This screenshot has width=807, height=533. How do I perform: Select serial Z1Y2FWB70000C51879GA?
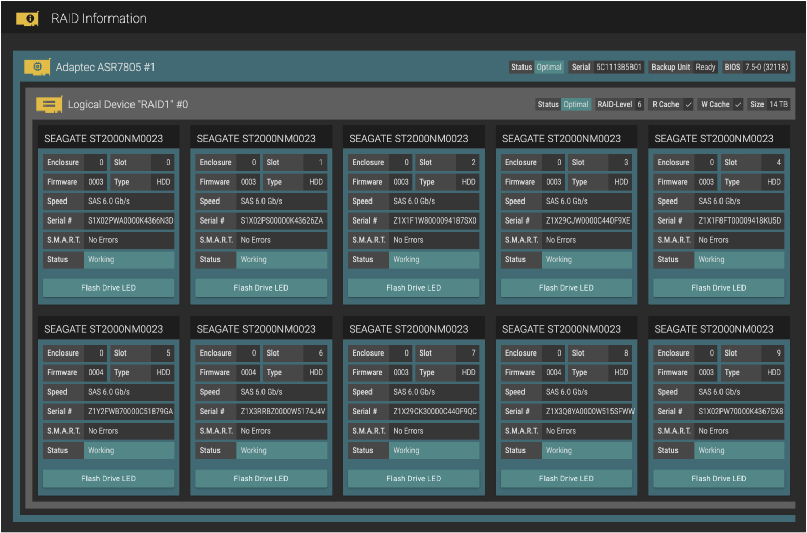[130, 411]
